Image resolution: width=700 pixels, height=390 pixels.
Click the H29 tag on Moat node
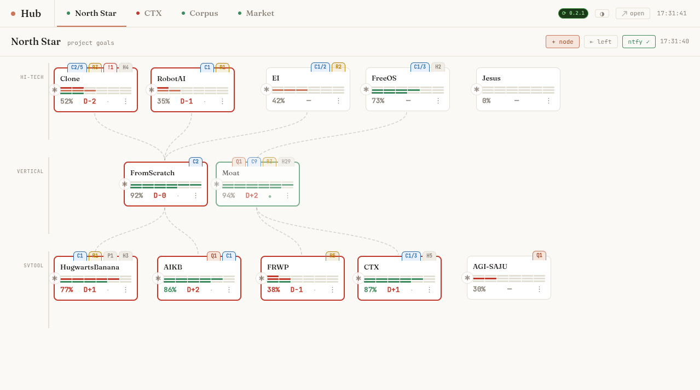click(x=286, y=162)
